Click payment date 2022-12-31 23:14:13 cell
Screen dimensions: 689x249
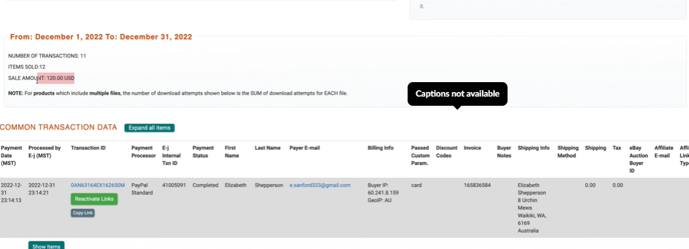click(11, 192)
